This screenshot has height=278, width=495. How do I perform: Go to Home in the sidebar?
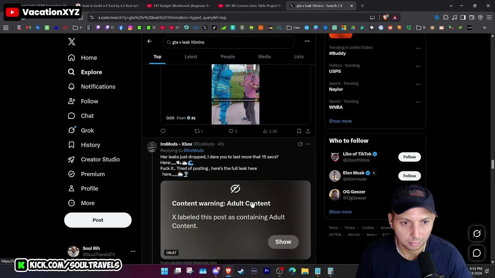82,58
